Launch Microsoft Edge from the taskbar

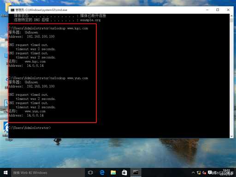102,172
